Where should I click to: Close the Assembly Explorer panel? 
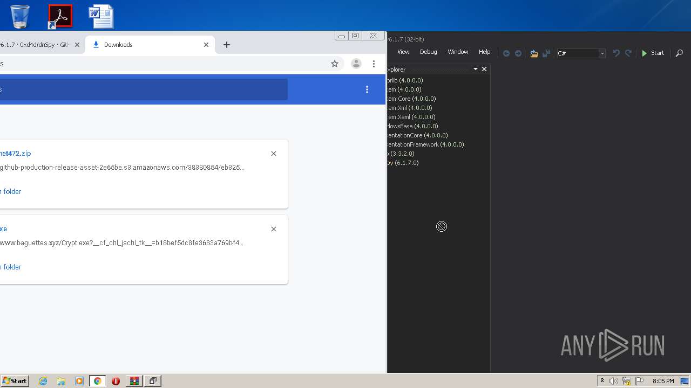click(484, 69)
